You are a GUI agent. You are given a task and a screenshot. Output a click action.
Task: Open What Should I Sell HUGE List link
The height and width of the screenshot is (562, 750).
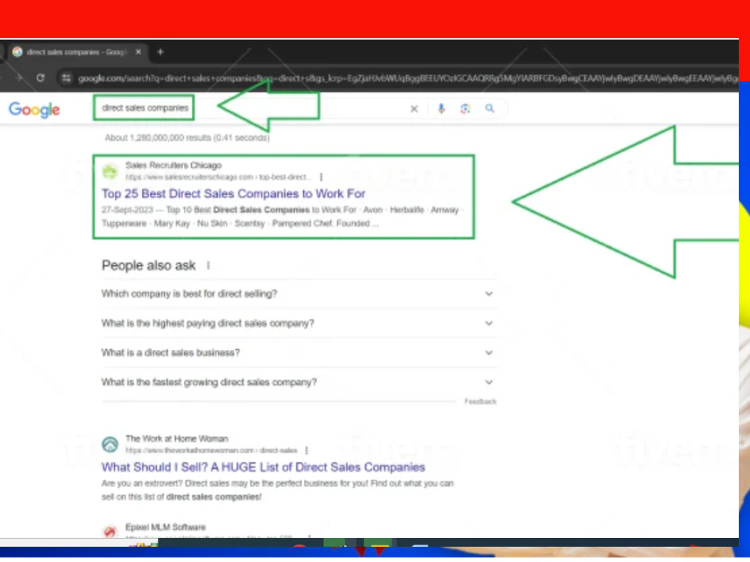(263, 467)
